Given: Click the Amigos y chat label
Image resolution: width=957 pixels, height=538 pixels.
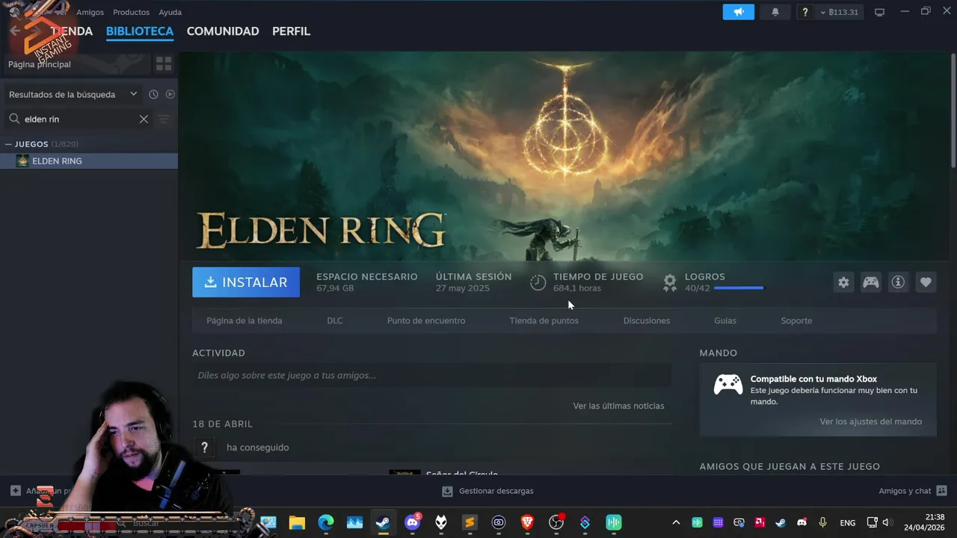Looking at the screenshot, I should [x=905, y=491].
